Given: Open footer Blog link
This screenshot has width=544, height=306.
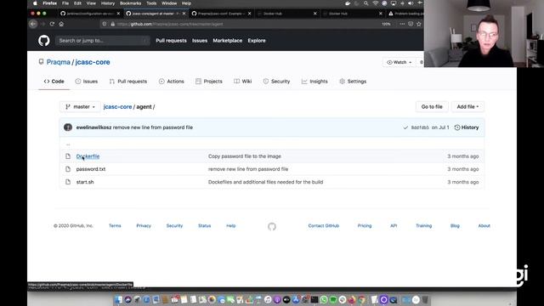Looking at the screenshot, I should pos(455,226).
